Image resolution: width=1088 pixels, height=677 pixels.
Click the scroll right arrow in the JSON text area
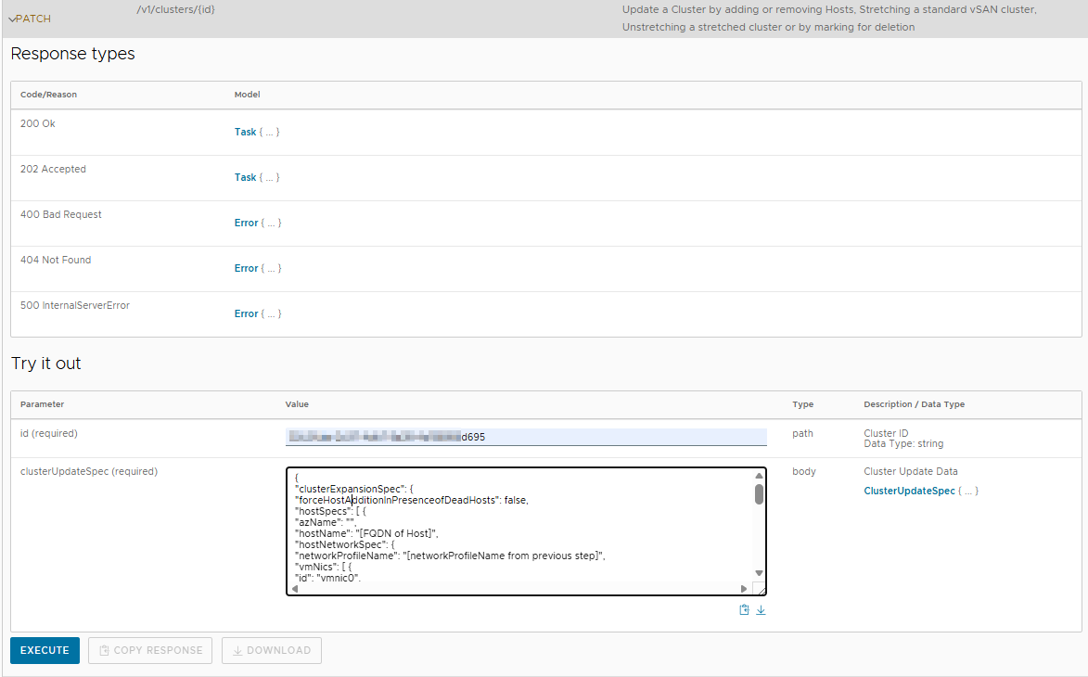click(743, 588)
